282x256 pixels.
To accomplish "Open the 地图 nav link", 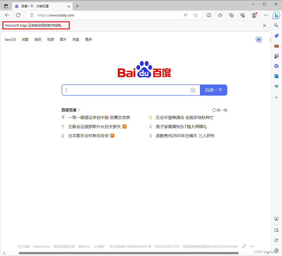I will [25, 39].
